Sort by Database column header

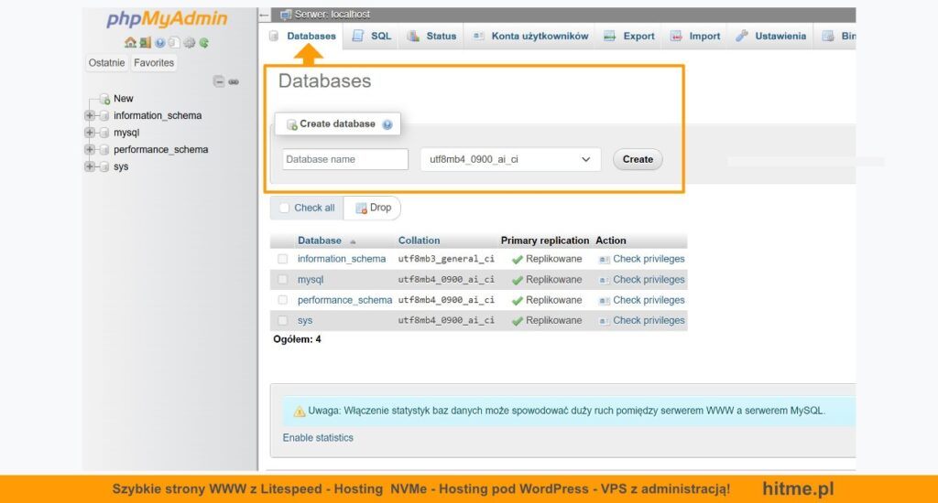point(320,241)
